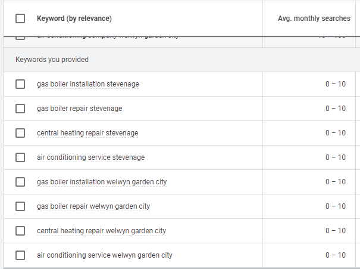This screenshot has height=269, width=360.
Task: Check air conditioning service welwyn garden city box
Action: 20,255
